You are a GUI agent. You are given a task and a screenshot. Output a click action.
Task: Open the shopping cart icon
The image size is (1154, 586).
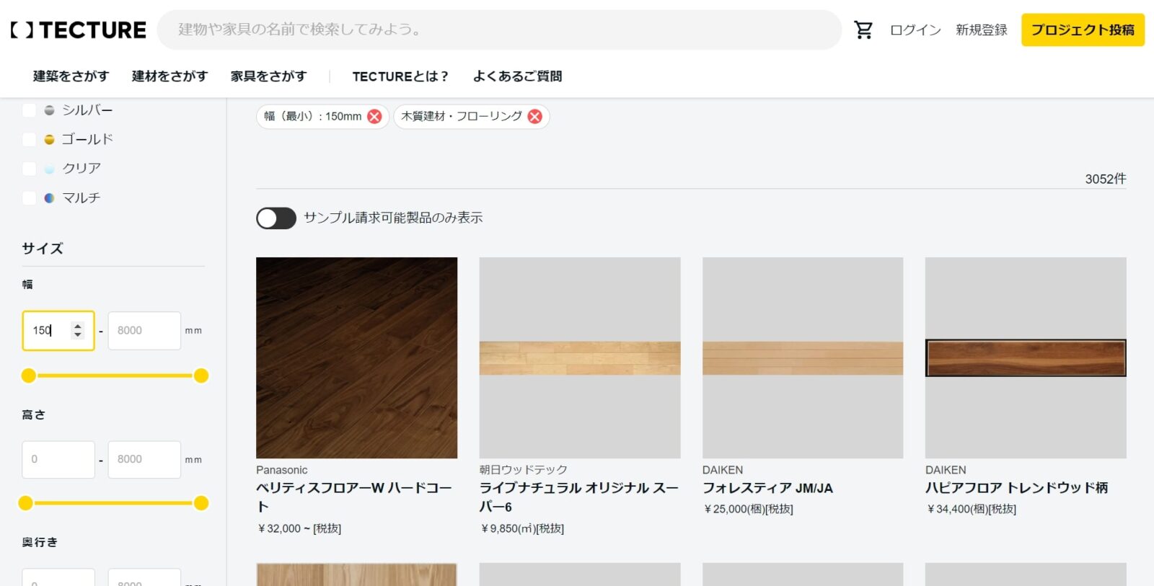pos(863,30)
